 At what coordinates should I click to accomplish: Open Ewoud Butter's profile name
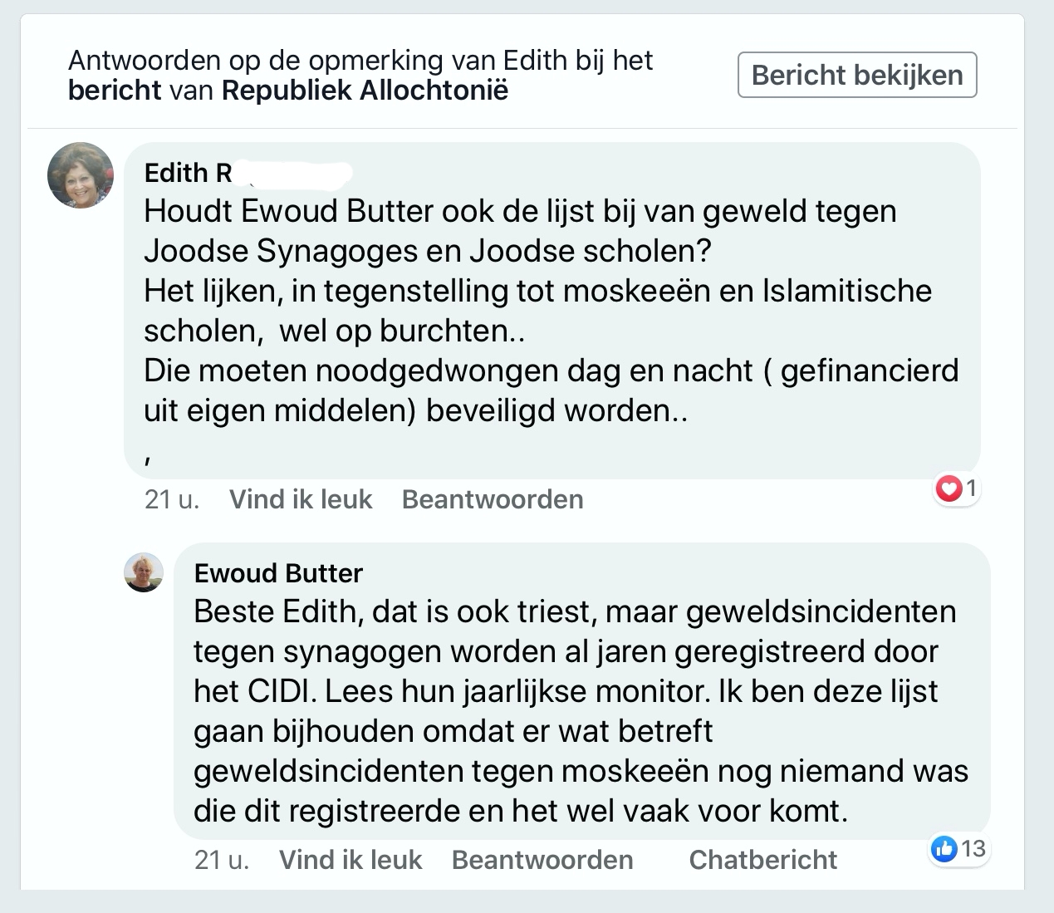[278, 573]
